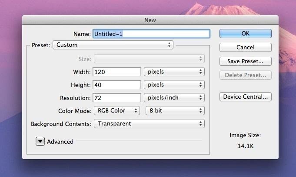Click the New dialog title bar

click(150, 20)
